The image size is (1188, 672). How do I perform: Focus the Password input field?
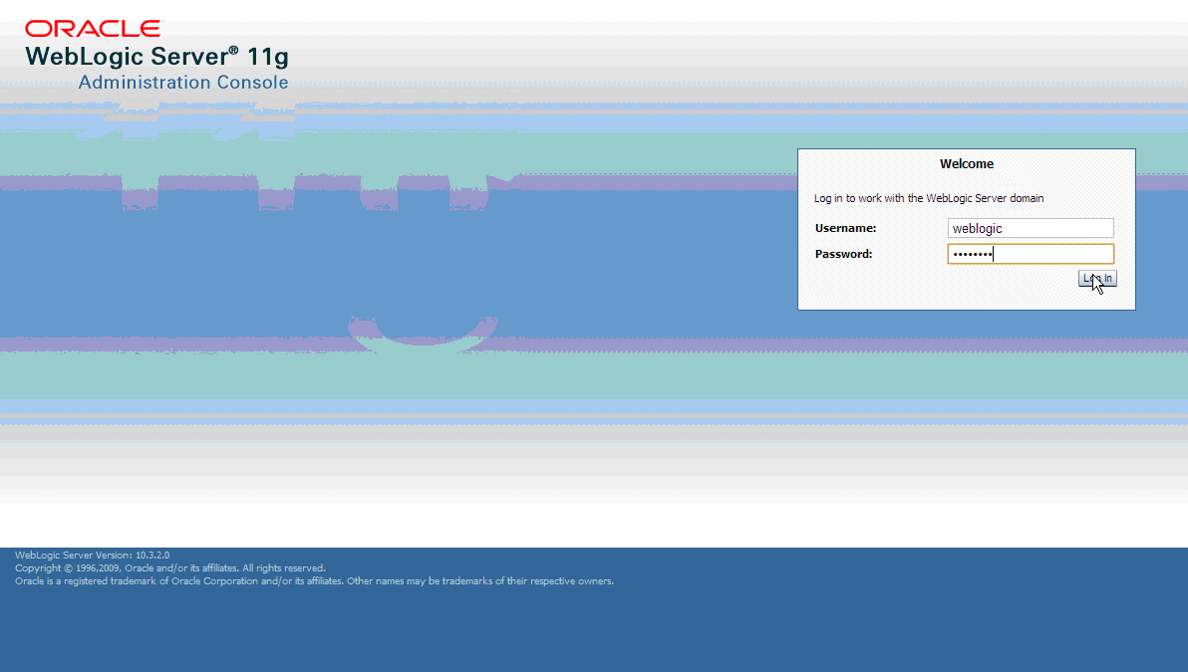pyautogui.click(x=1031, y=254)
